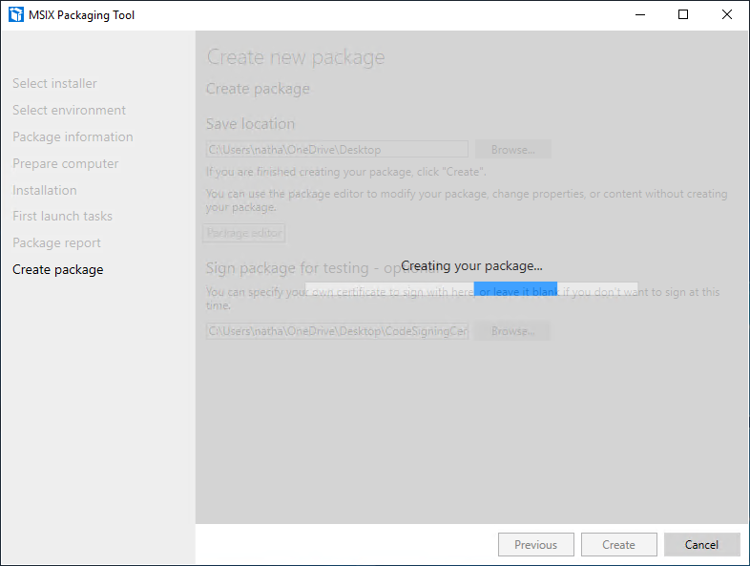Cancel the package creation

click(701, 544)
